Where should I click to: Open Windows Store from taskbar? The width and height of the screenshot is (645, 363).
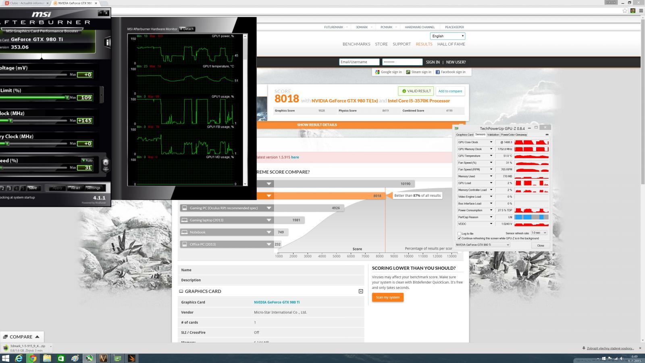point(61,358)
